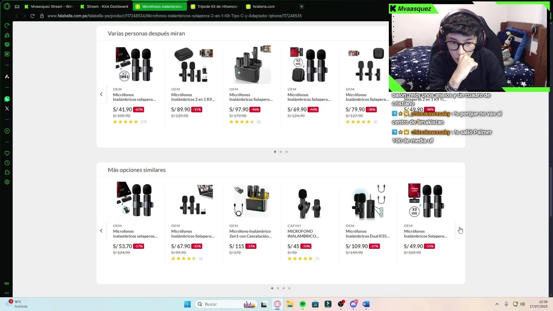Select third page dot of Varias personas carousel

(286, 152)
